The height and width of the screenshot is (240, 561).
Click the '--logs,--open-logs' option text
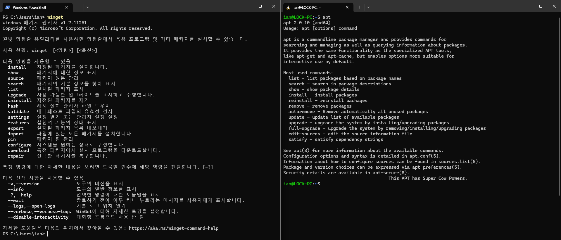pyautogui.click(x=32, y=206)
